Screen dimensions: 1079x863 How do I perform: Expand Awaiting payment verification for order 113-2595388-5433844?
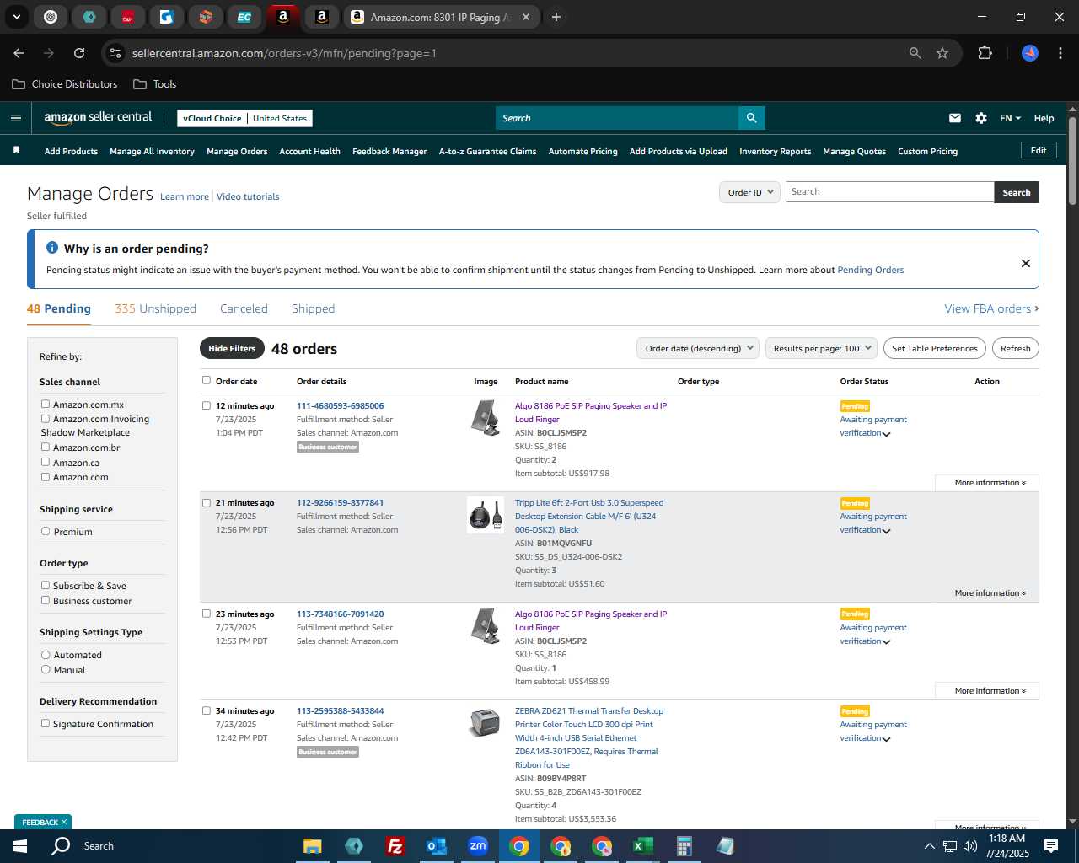pos(886,739)
